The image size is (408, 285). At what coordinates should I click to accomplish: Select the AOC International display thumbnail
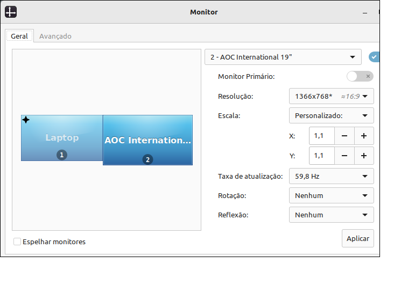tap(148, 140)
